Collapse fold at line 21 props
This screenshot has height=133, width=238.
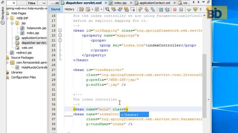pos(60,40)
